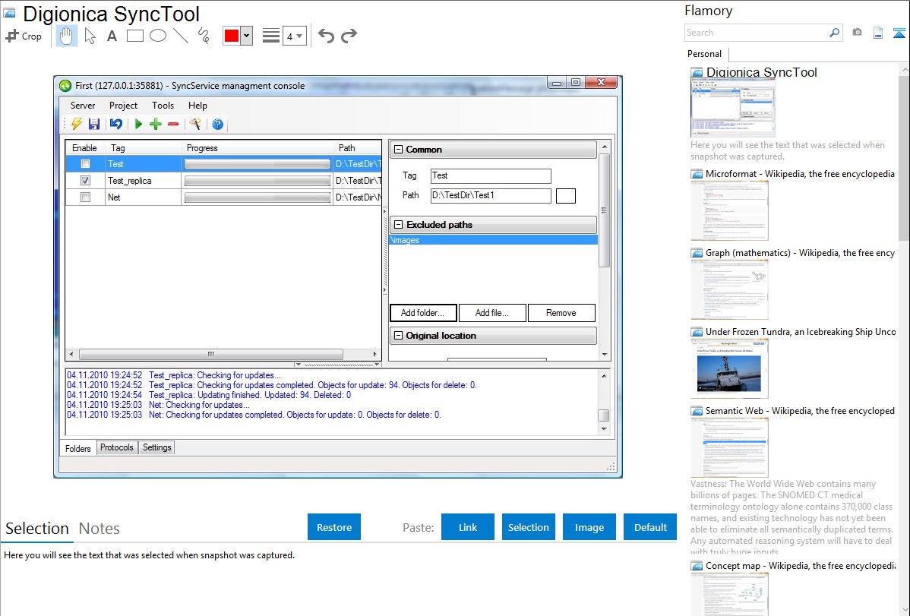Choose the text annotation tool
Viewport: 910px width, 616px height.
click(x=112, y=36)
